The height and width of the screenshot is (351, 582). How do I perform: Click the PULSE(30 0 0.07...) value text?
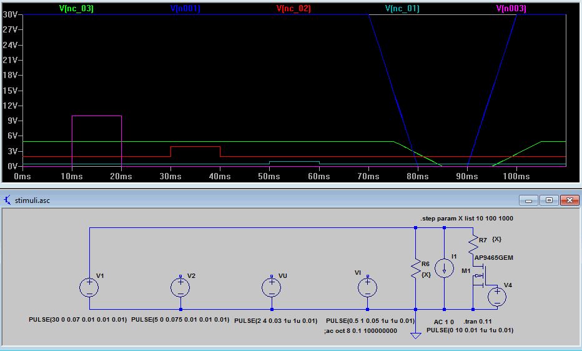pos(77,320)
